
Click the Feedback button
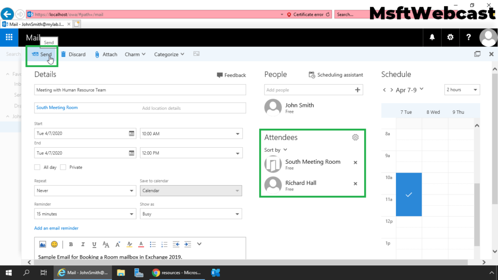coord(231,75)
